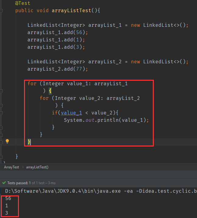Click the line arrayList_1.add(56);

tap(58, 33)
